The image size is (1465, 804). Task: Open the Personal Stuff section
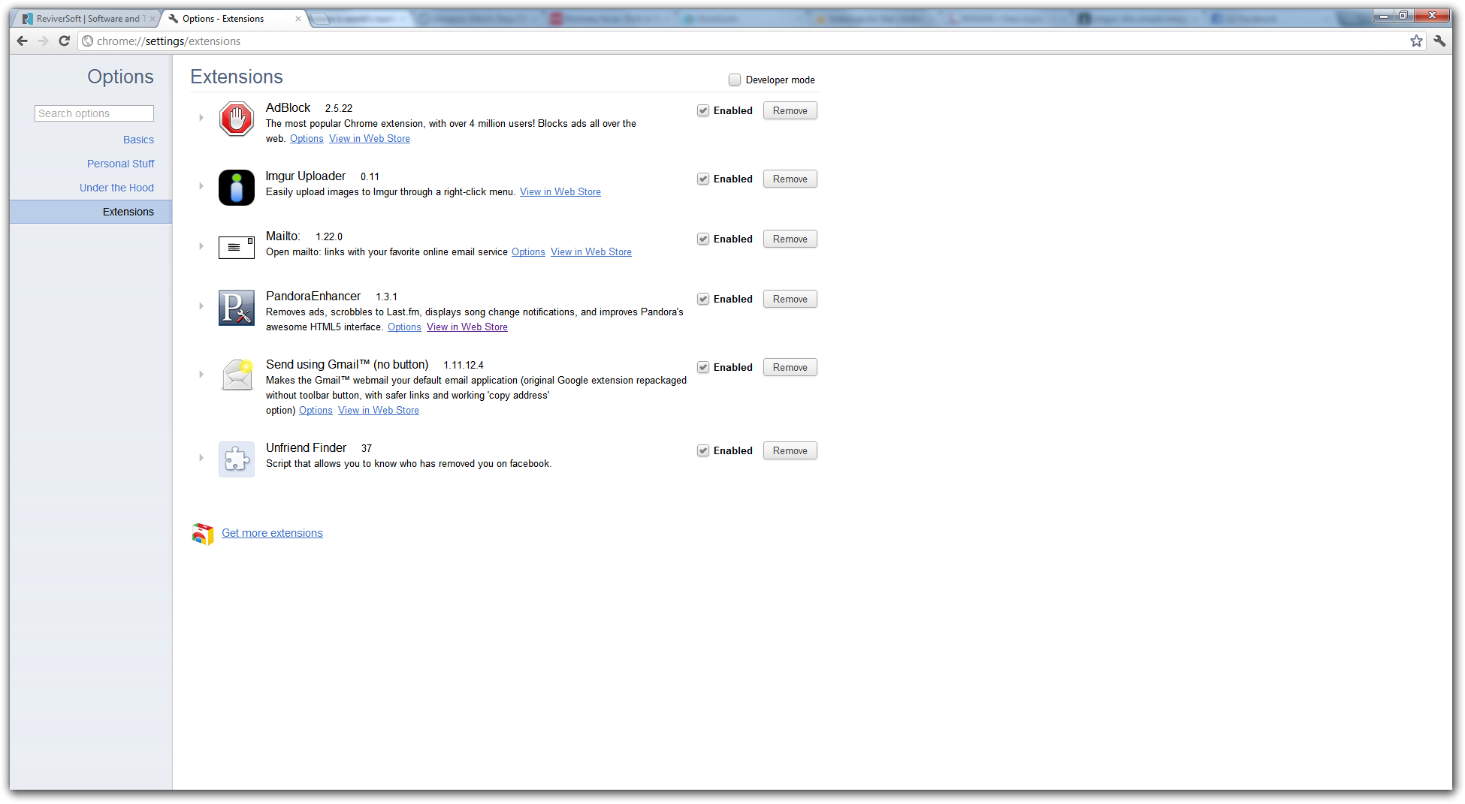click(120, 164)
